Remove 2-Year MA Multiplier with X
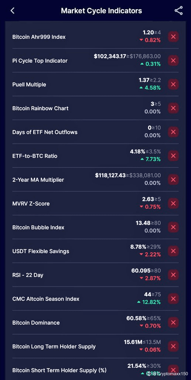This screenshot has height=380, width=191. click(173, 180)
